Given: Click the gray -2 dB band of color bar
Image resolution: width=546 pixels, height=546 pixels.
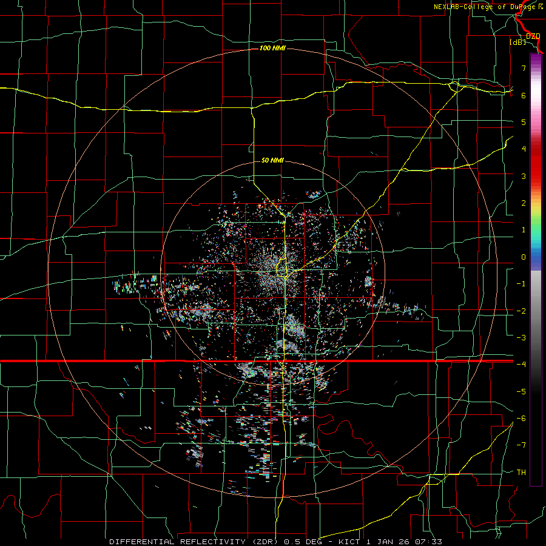Looking at the screenshot, I should pos(536,311).
